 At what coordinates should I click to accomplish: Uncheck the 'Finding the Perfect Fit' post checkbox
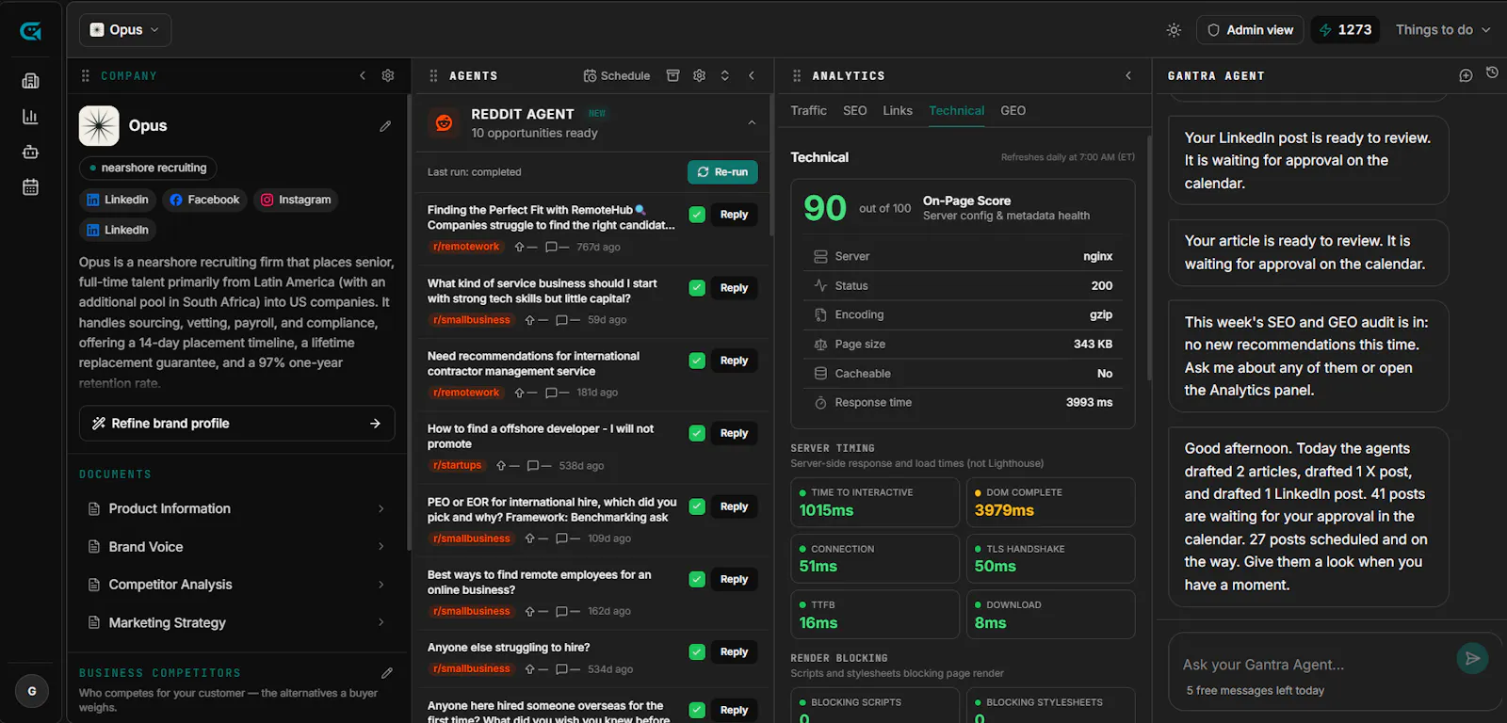coord(697,215)
